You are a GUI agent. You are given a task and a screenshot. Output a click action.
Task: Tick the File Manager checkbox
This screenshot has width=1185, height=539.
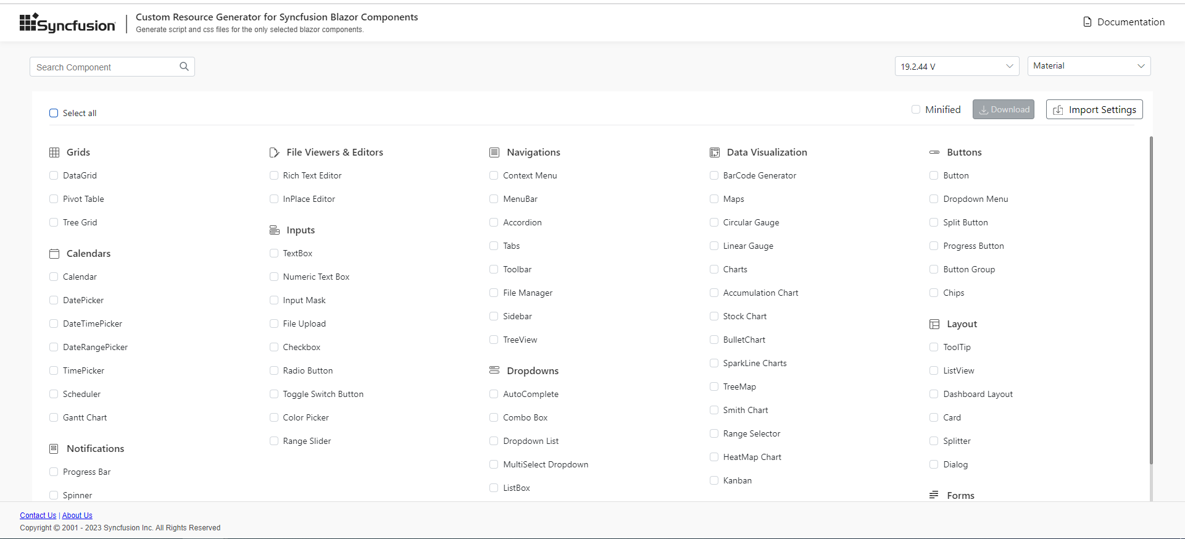pos(494,293)
